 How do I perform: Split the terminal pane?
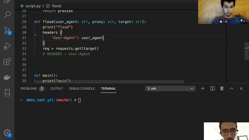tap(212, 89)
